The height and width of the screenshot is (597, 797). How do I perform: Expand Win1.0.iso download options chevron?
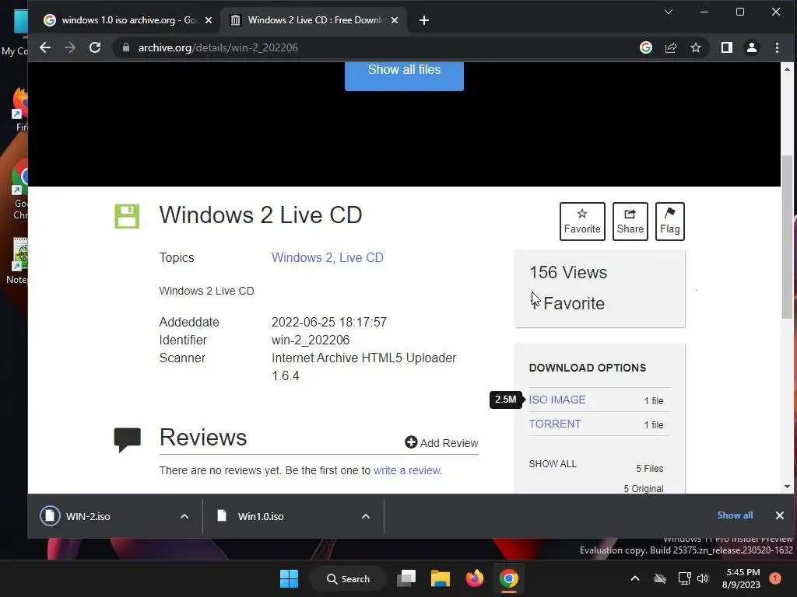pyautogui.click(x=366, y=516)
